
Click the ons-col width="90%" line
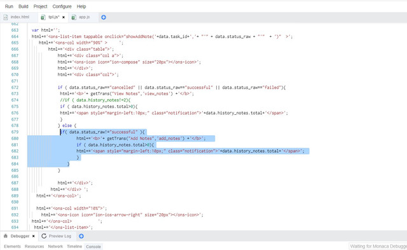click(81, 43)
